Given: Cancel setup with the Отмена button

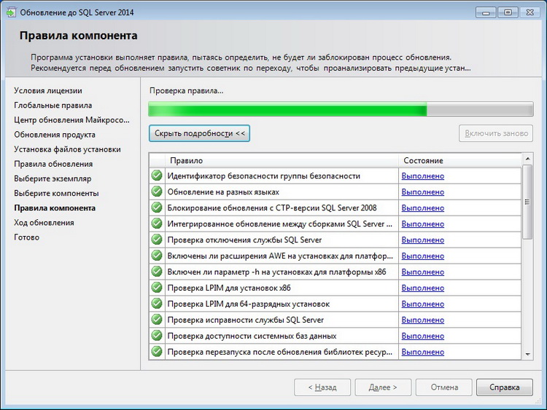Looking at the screenshot, I should 444,387.
